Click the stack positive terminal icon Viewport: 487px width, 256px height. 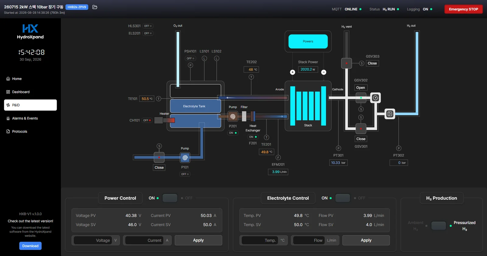pos(293,72)
